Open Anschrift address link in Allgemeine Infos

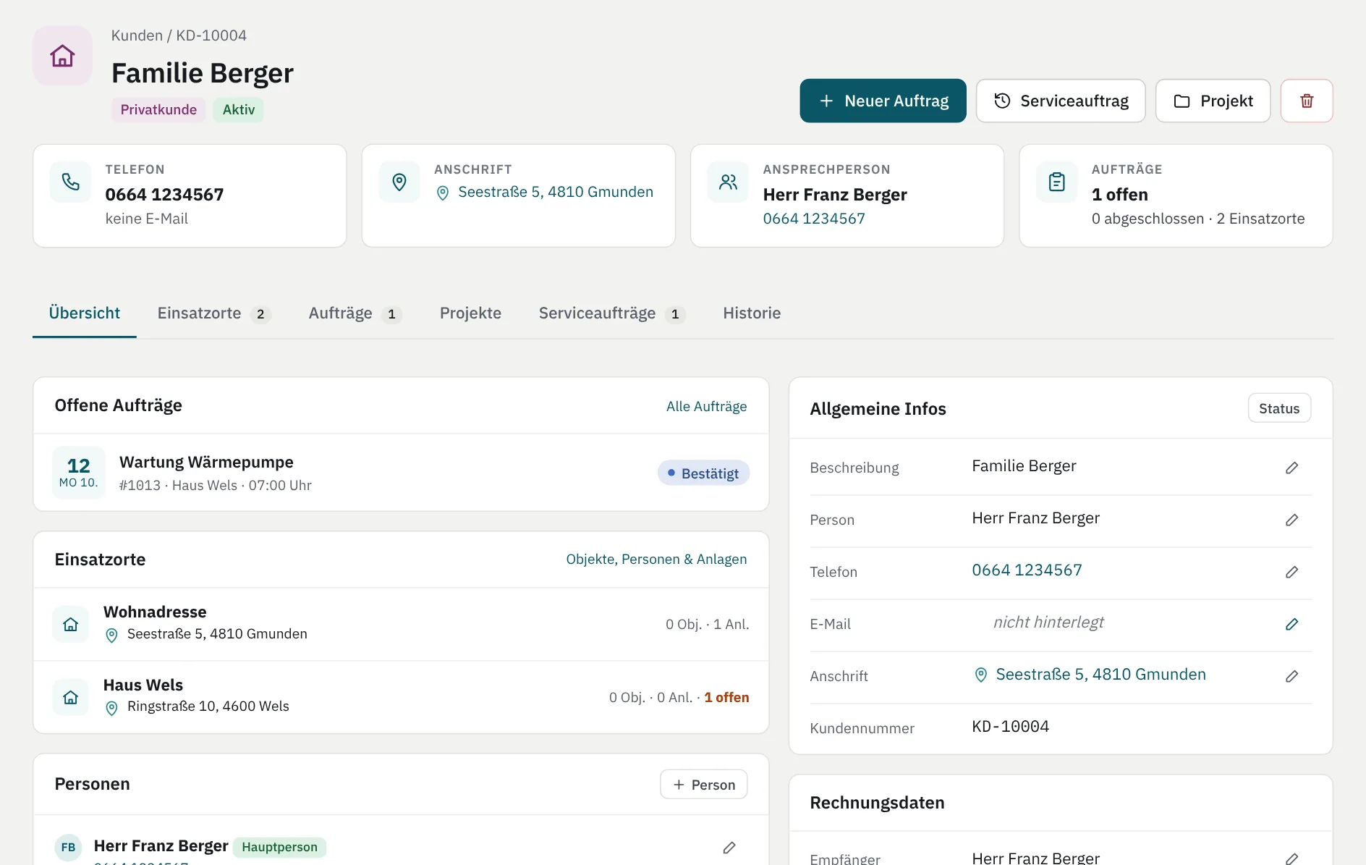[1090, 675]
